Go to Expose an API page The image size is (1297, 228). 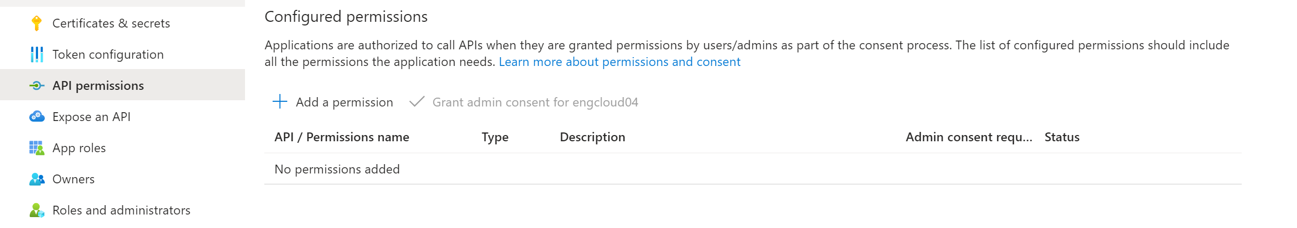tap(91, 117)
